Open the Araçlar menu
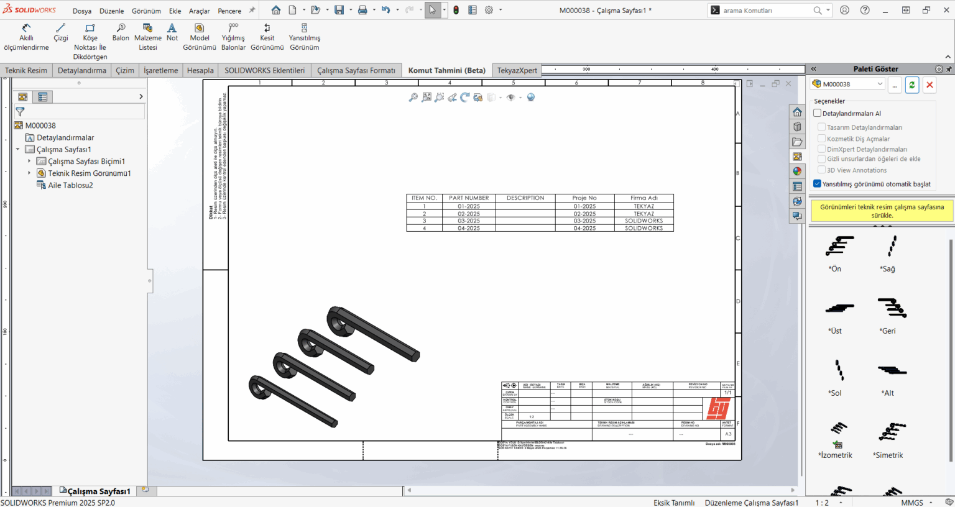This screenshot has width=955, height=507. pyautogui.click(x=199, y=11)
